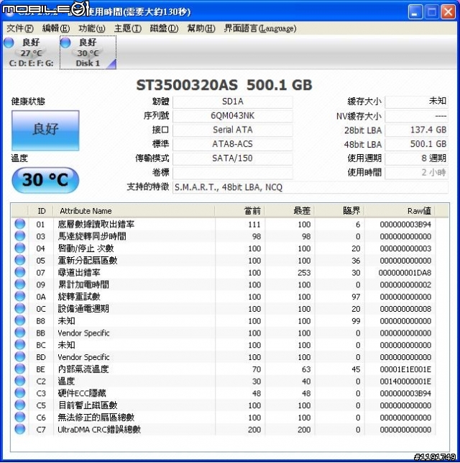Viewport: 460px width, 463px height.
Task: Open the 磁盤(D) menu
Action: tap(164, 28)
